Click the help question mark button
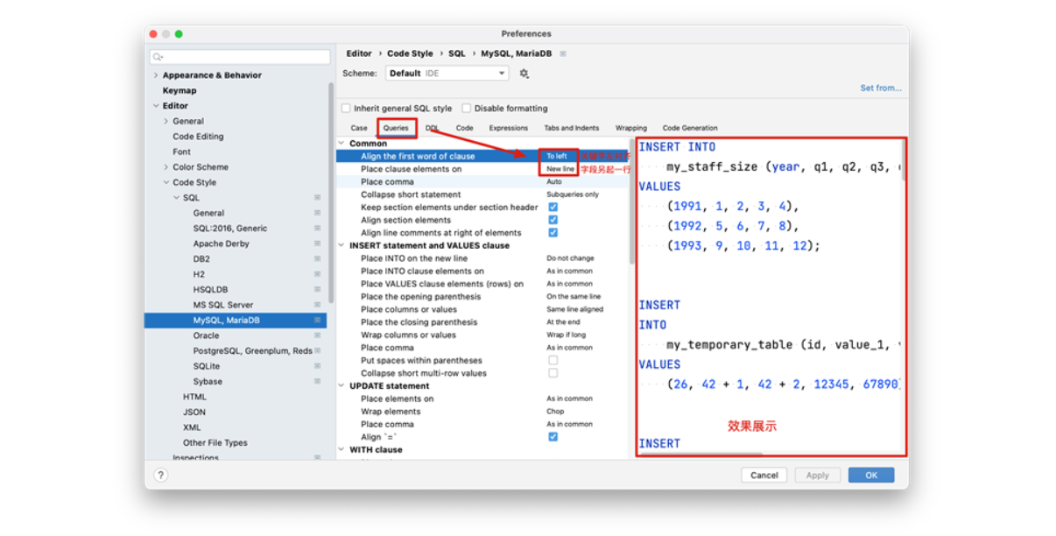The width and height of the screenshot is (1056, 536). click(x=160, y=475)
